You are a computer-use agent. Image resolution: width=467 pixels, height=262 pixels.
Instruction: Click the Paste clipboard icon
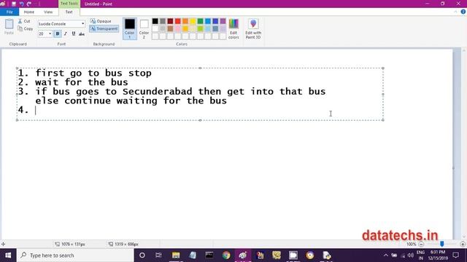click(9, 24)
